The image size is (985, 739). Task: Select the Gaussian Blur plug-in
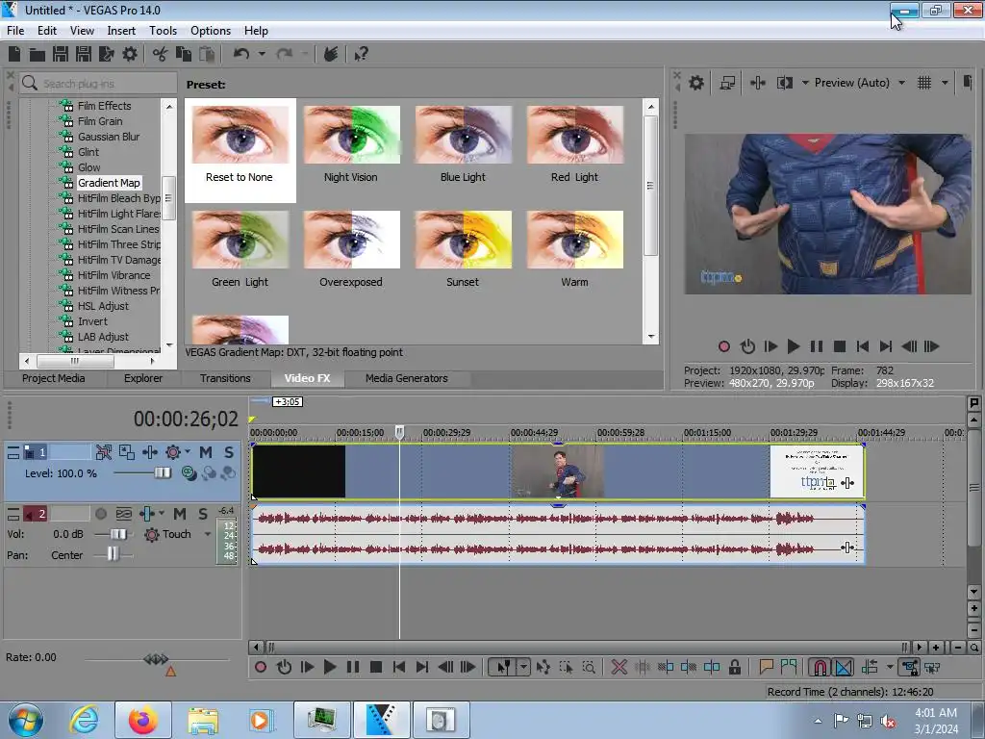pyautogui.click(x=108, y=137)
